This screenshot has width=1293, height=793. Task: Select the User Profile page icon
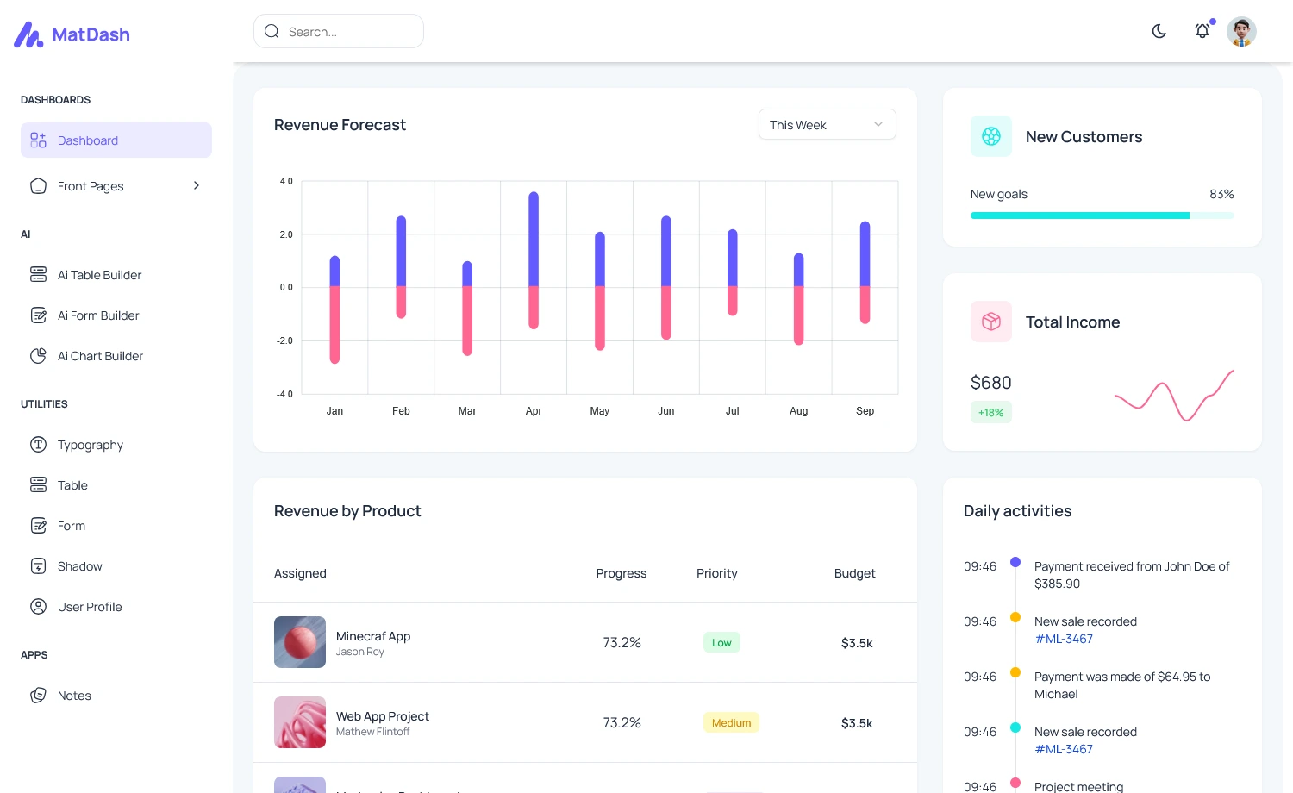(x=38, y=607)
